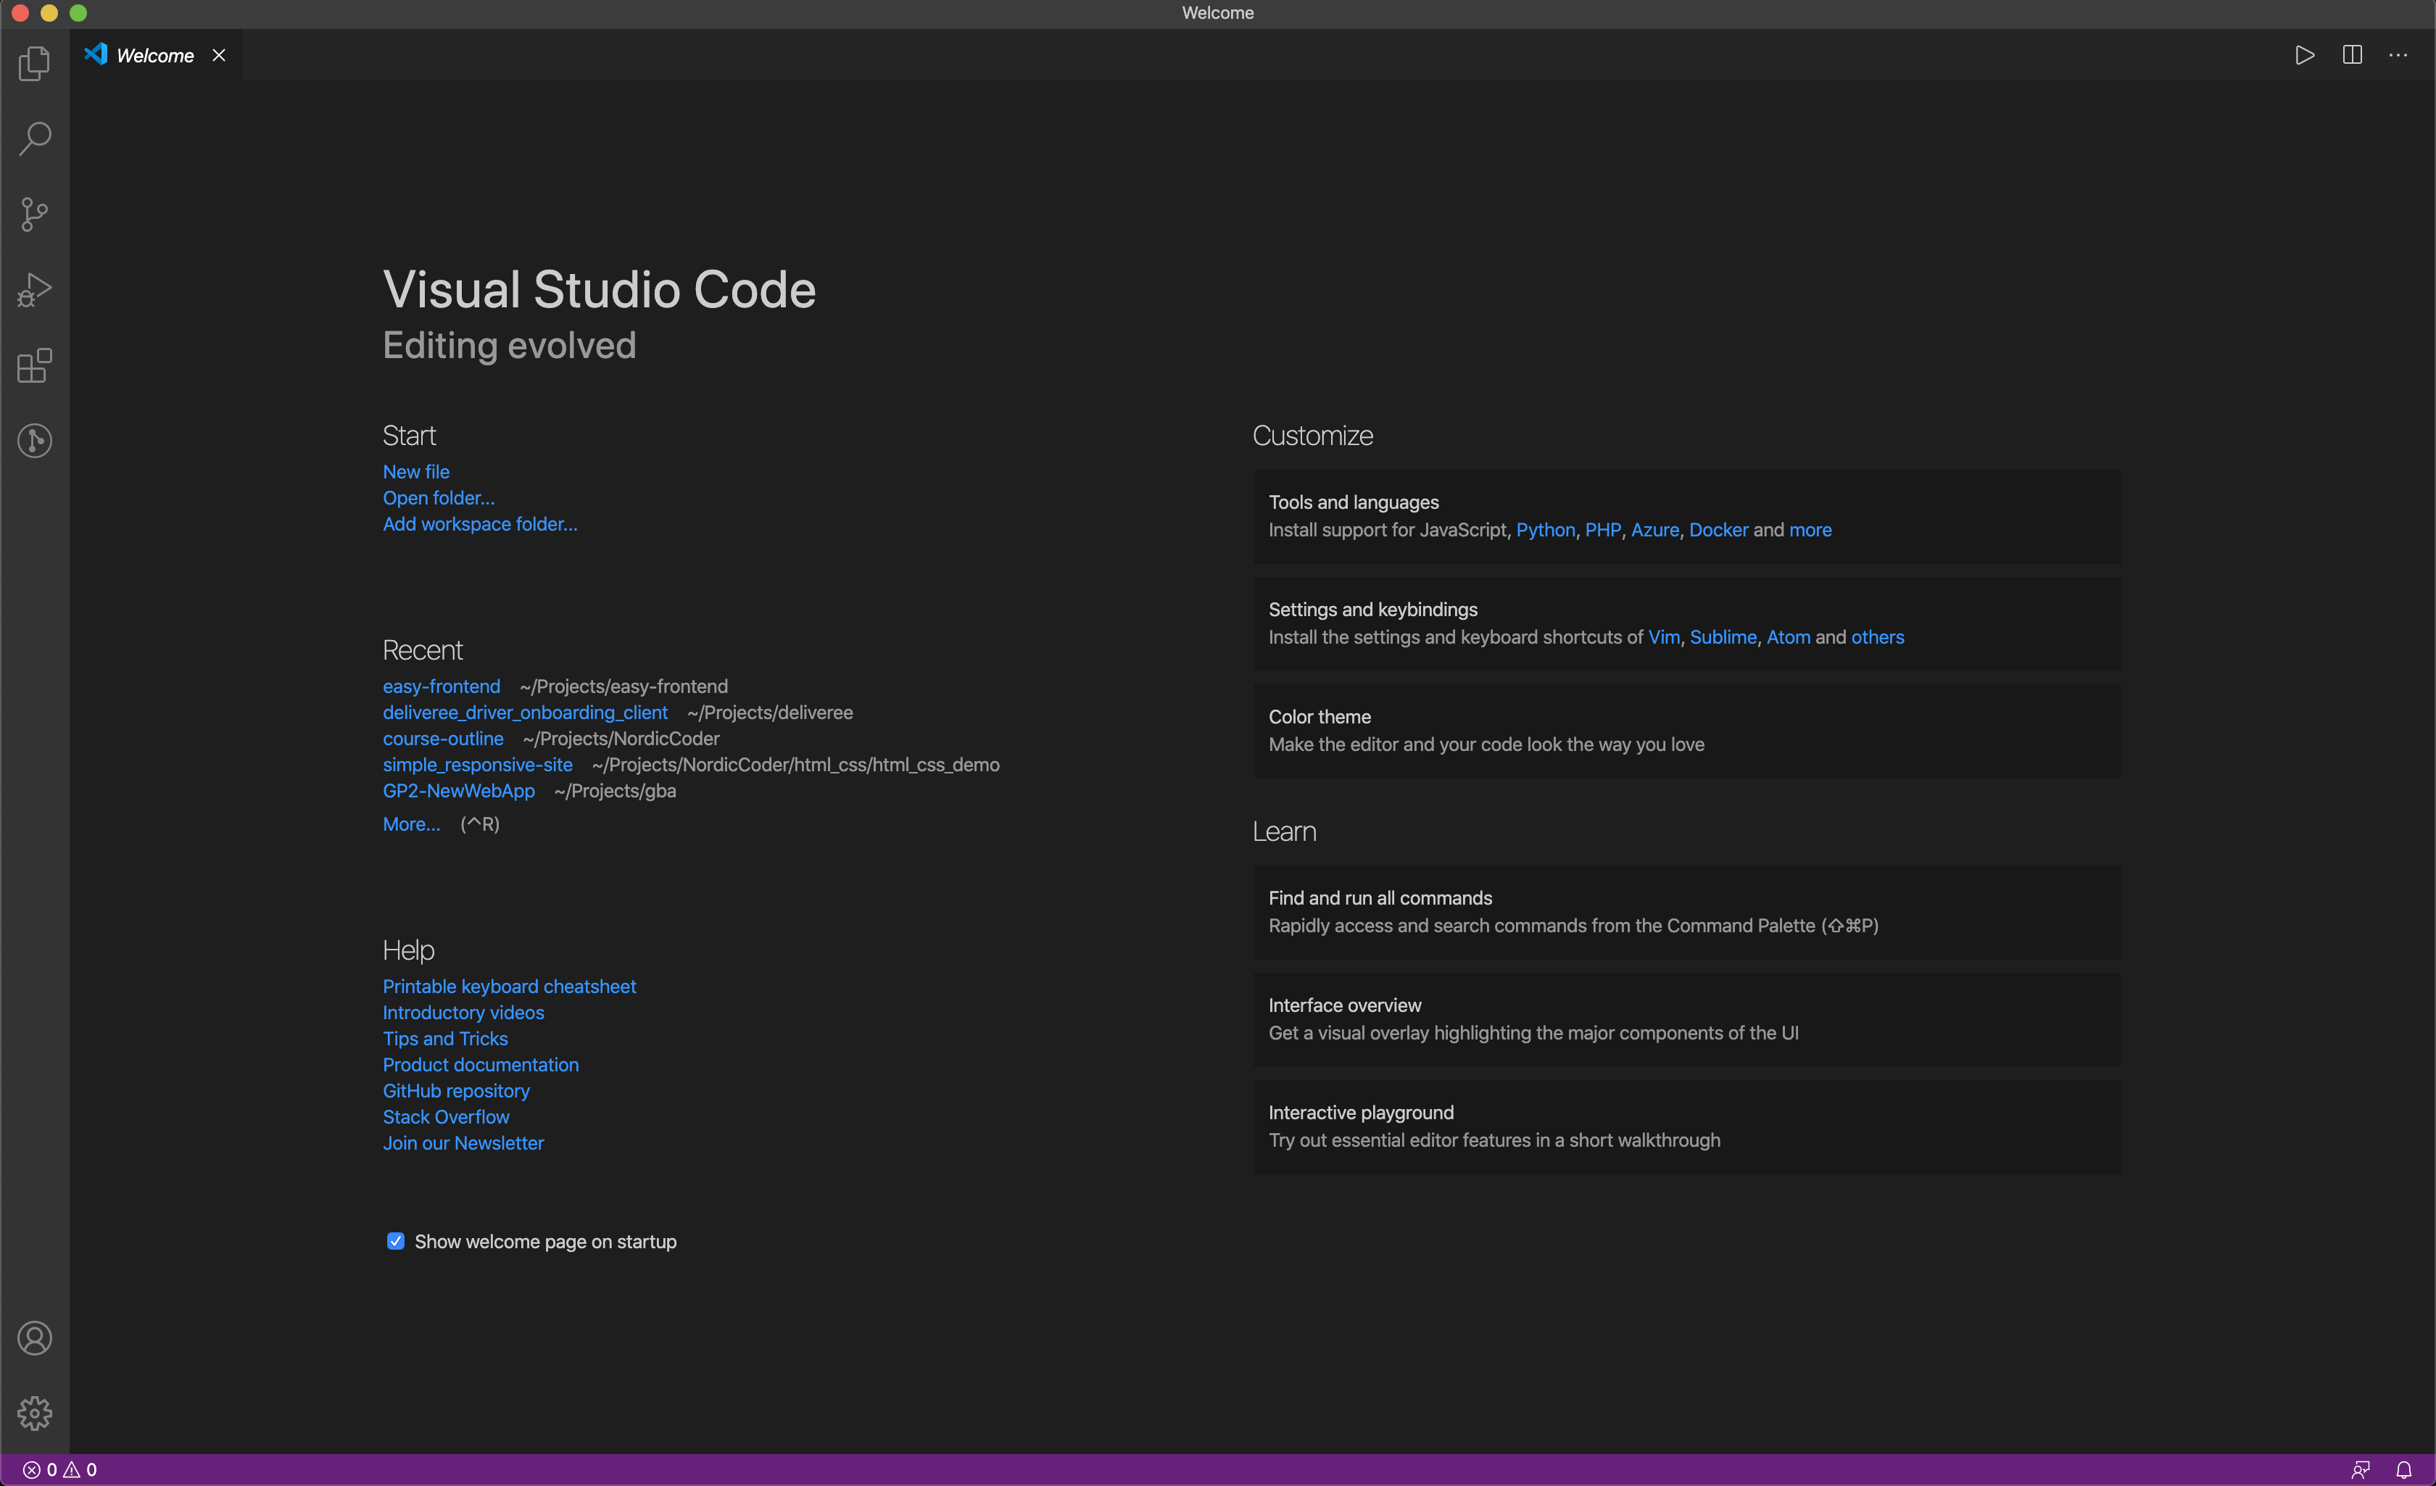This screenshot has height=1486, width=2436.
Task: Install Docker support link
Action: click(1718, 530)
